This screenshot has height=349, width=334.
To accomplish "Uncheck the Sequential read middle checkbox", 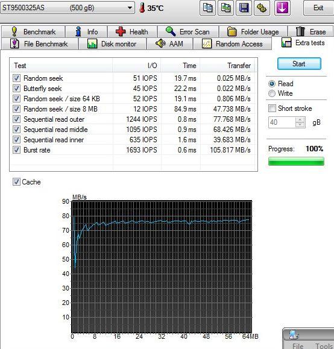I will click(x=16, y=130).
